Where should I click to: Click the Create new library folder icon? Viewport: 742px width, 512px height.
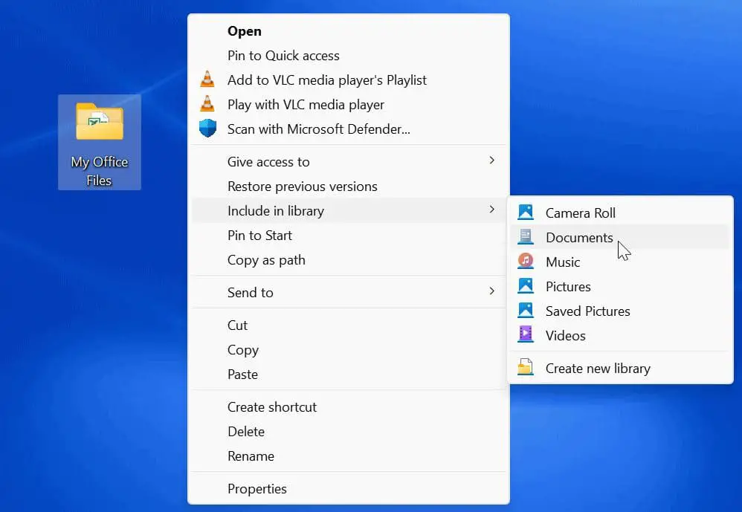(x=525, y=367)
